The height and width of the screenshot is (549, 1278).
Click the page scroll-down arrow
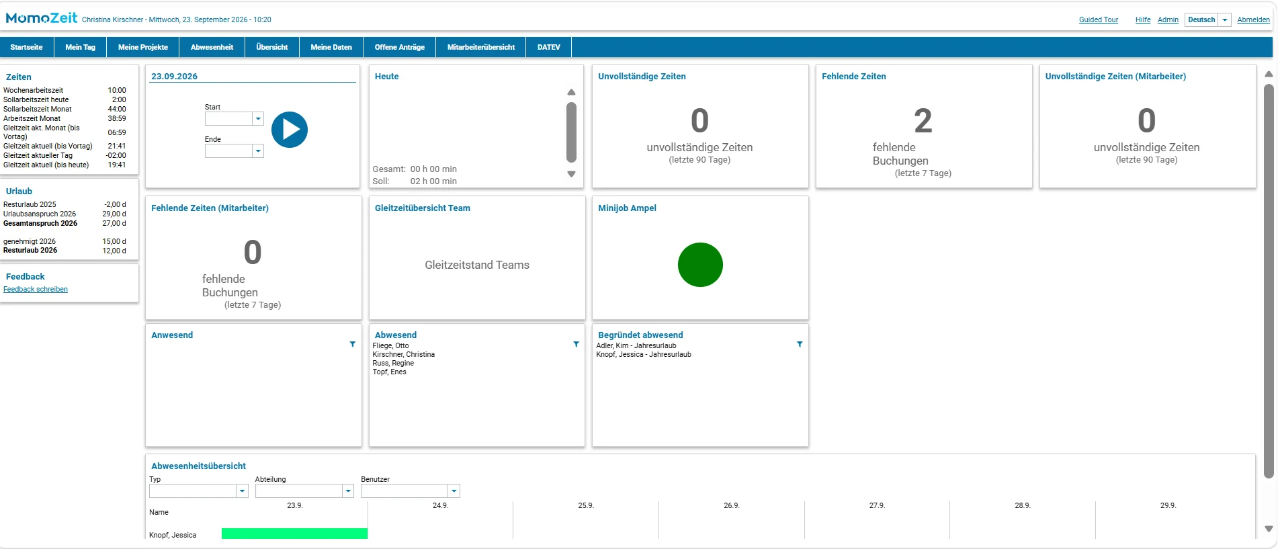point(1269,529)
